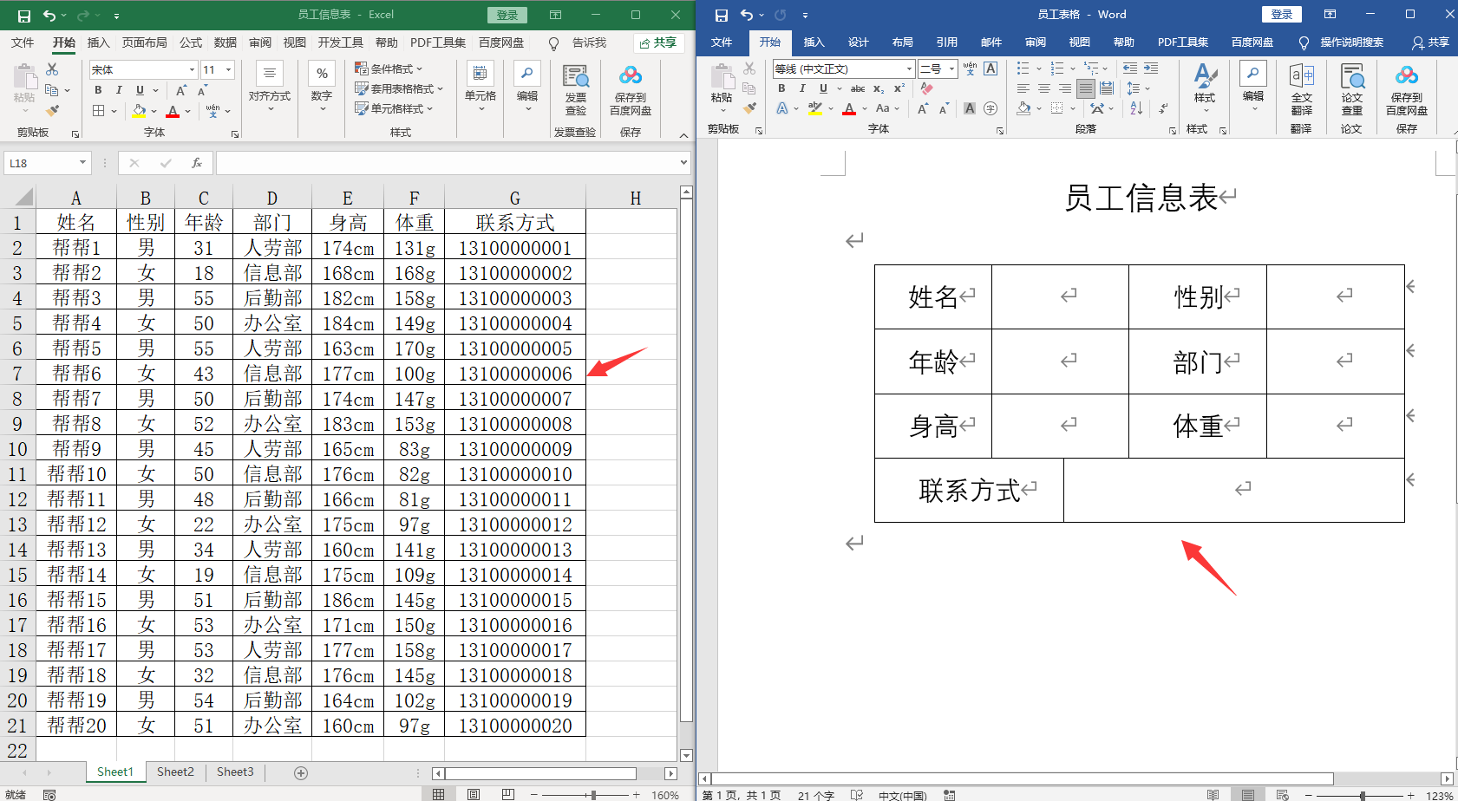Click Excel's save icon in title bar

(23, 16)
